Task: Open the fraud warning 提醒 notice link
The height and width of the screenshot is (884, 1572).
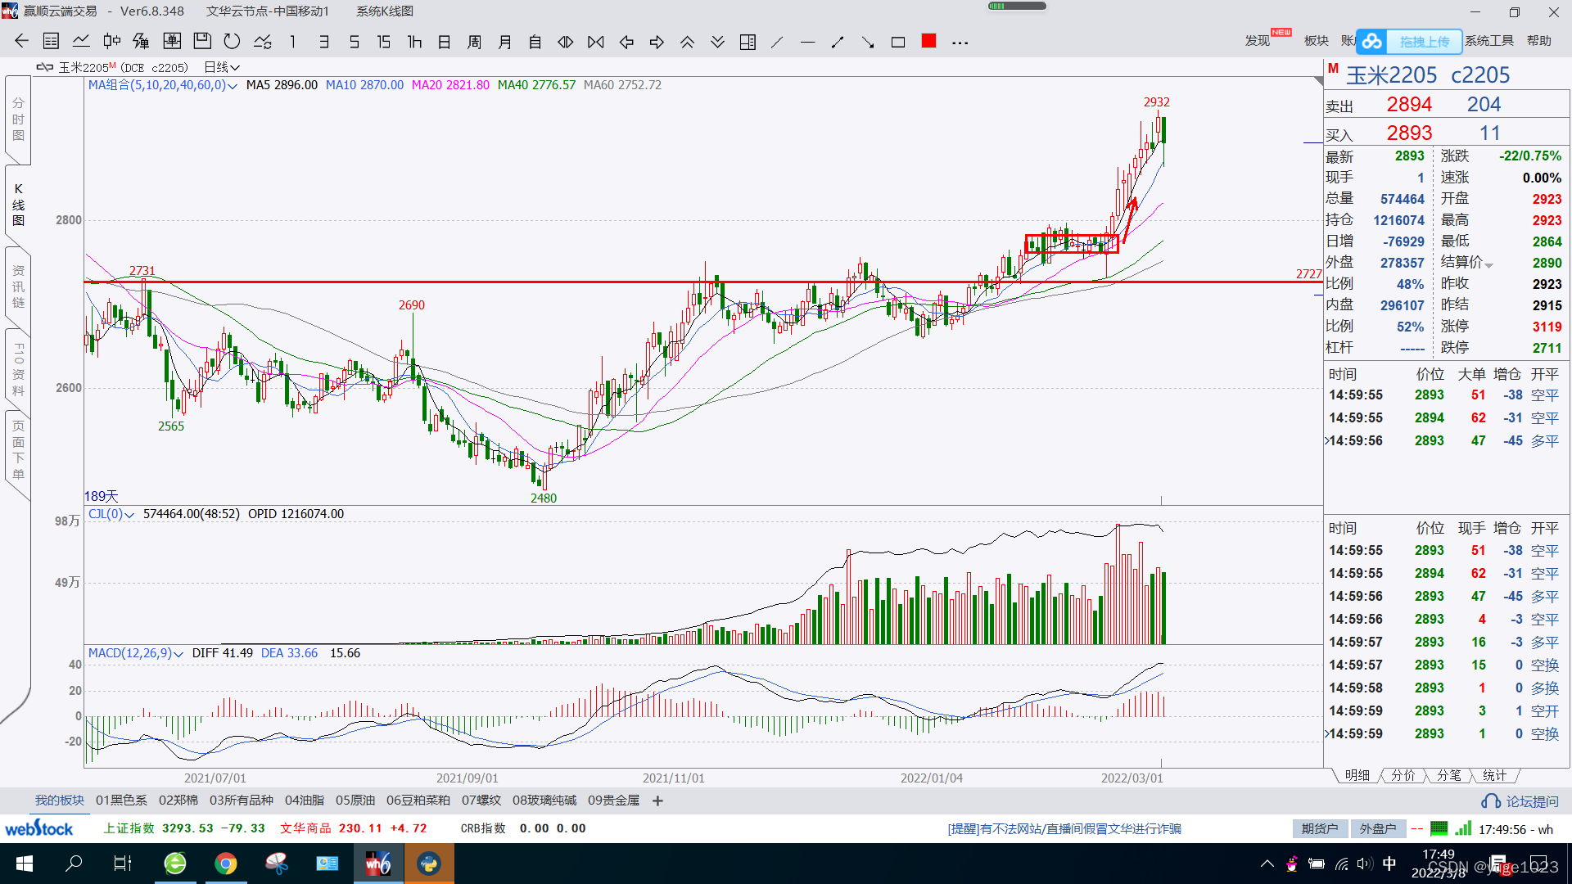Action: [x=1064, y=829]
